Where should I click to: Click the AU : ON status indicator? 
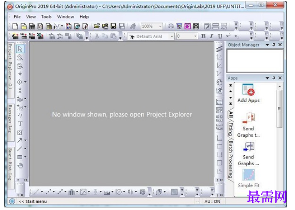[x=212, y=201]
